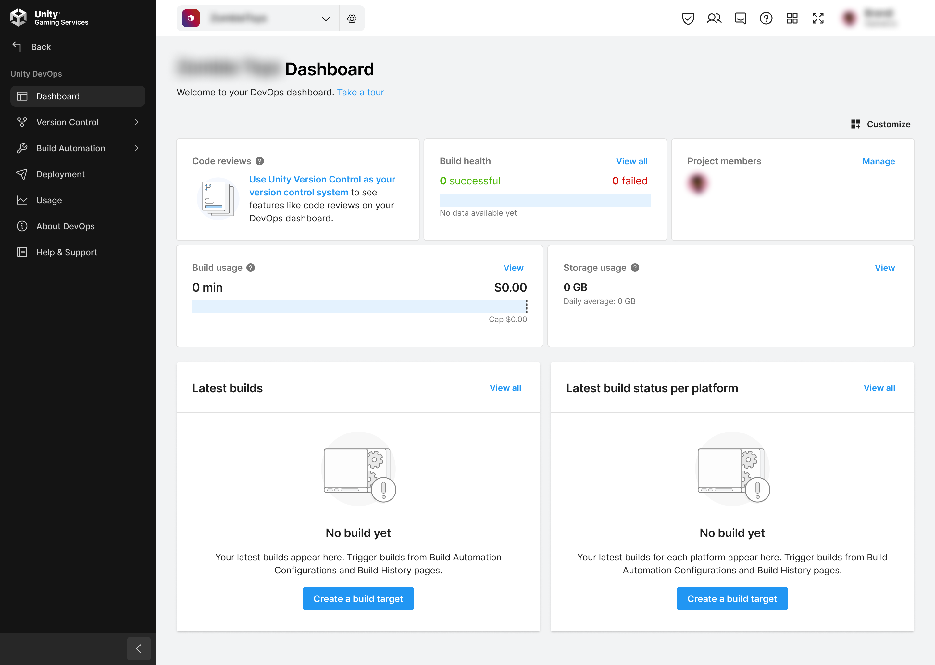
Task: Click the help question mark header icon
Action: 766,19
